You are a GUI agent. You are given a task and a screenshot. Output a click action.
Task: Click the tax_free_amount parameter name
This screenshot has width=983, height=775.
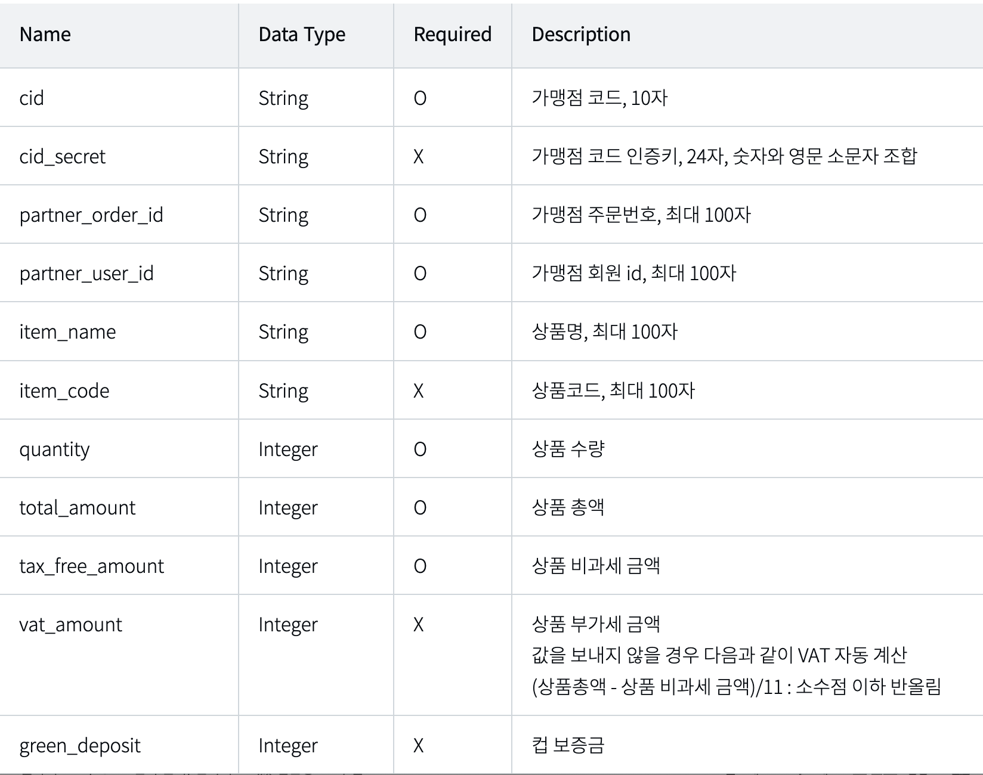tap(92, 566)
